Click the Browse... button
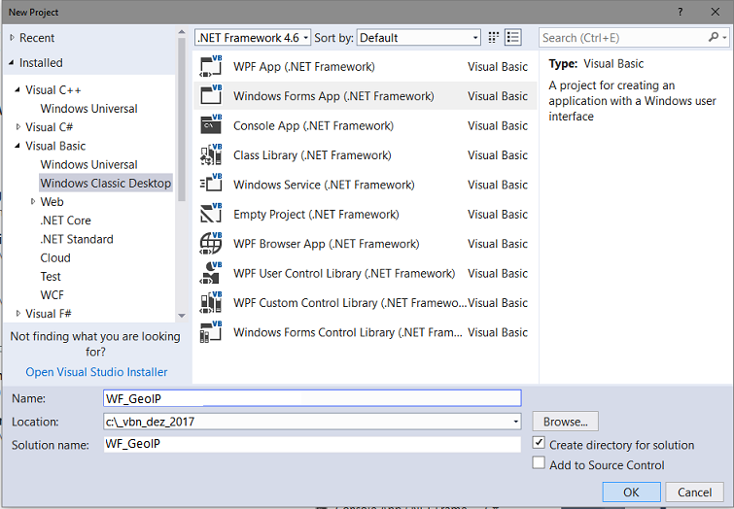The width and height of the screenshot is (734, 509). [x=565, y=422]
